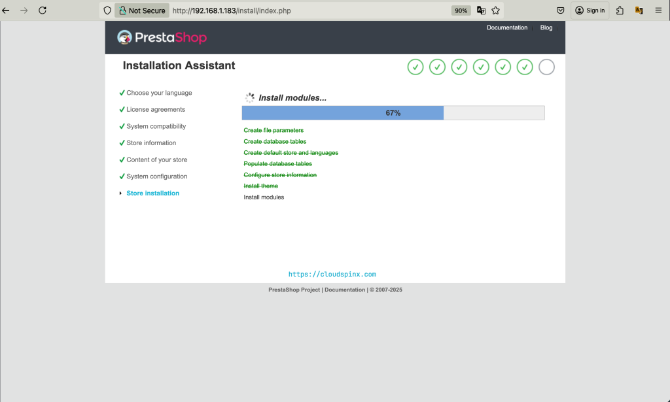Click the sixth completed step circle
Screen dimensions: 670x402
(x=525, y=67)
